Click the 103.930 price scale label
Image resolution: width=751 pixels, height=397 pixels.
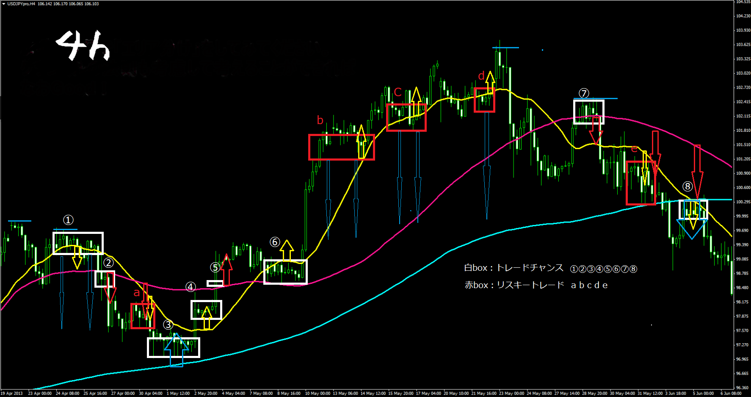point(743,31)
